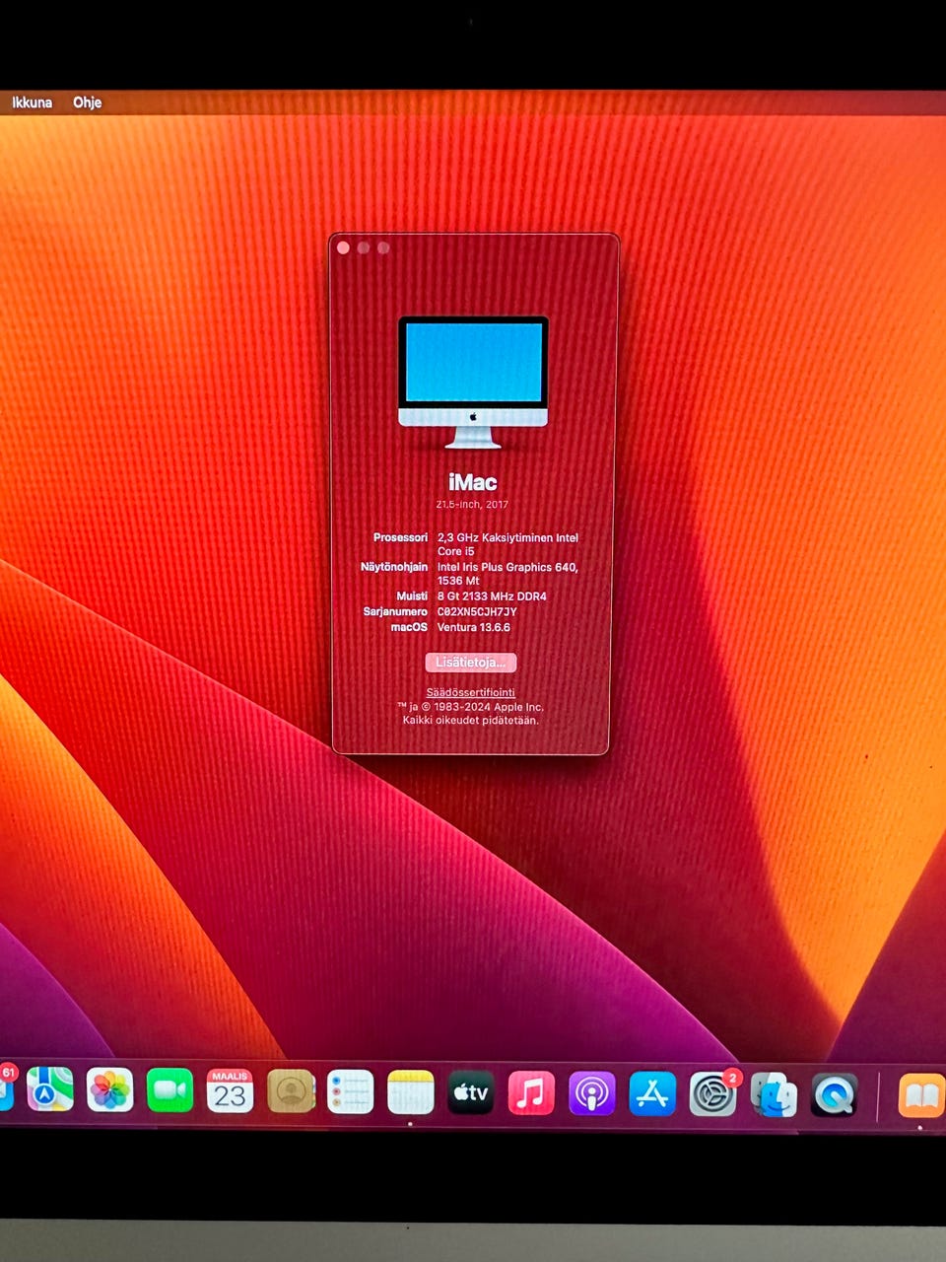The image size is (946, 1262).
Task: Click the macOS label
Action: tap(409, 627)
